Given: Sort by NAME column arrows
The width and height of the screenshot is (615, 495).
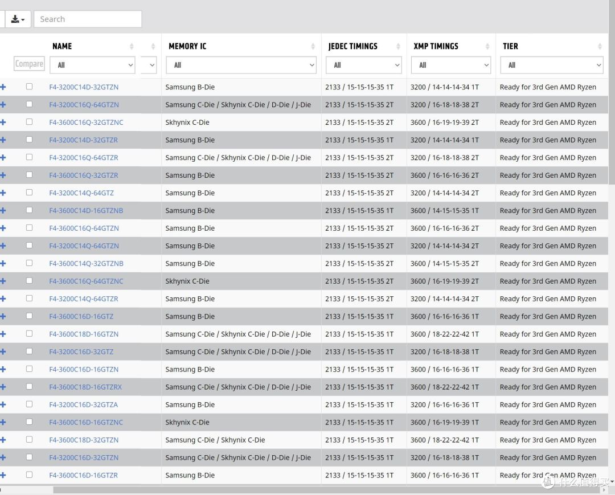Looking at the screenshot, I should click(132, 46).
